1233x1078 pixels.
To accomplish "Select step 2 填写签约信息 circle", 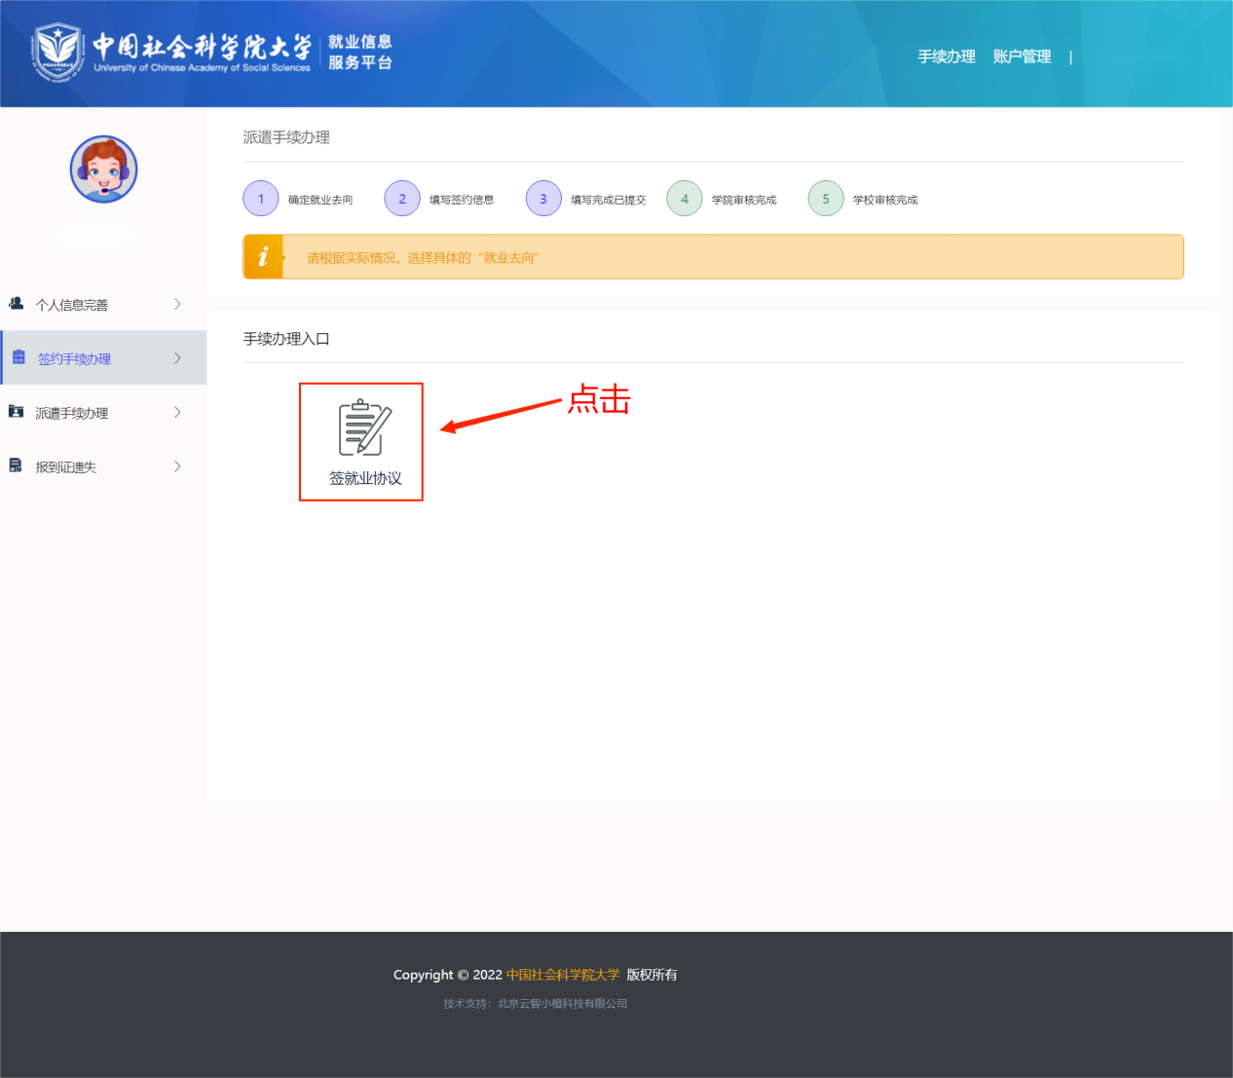I will [402, 199].
